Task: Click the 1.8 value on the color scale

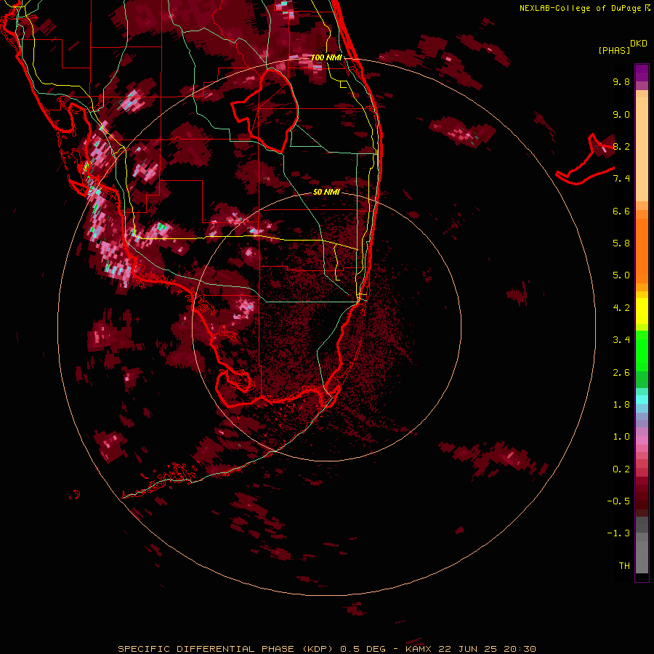Action: click(621, 405)
